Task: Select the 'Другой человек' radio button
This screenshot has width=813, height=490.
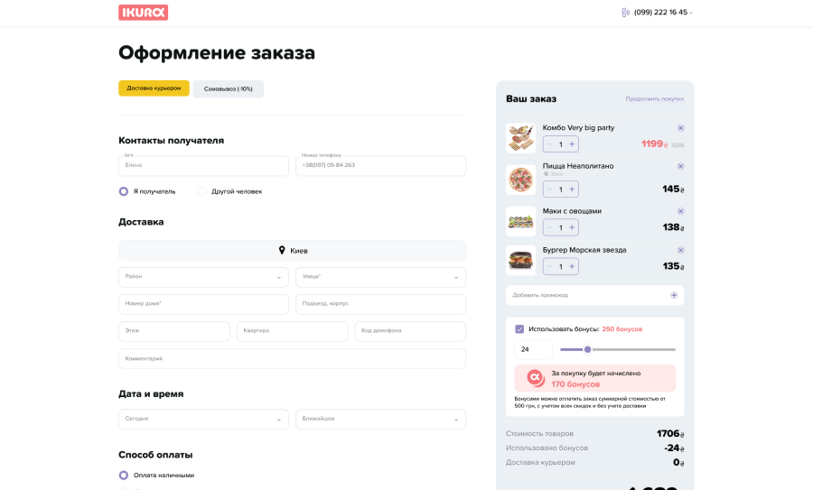Action: [x=201, y=191]
